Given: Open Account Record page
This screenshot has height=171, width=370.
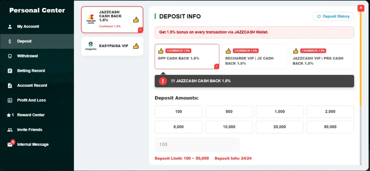Looking at the screenshot, I should coord(37,85).
